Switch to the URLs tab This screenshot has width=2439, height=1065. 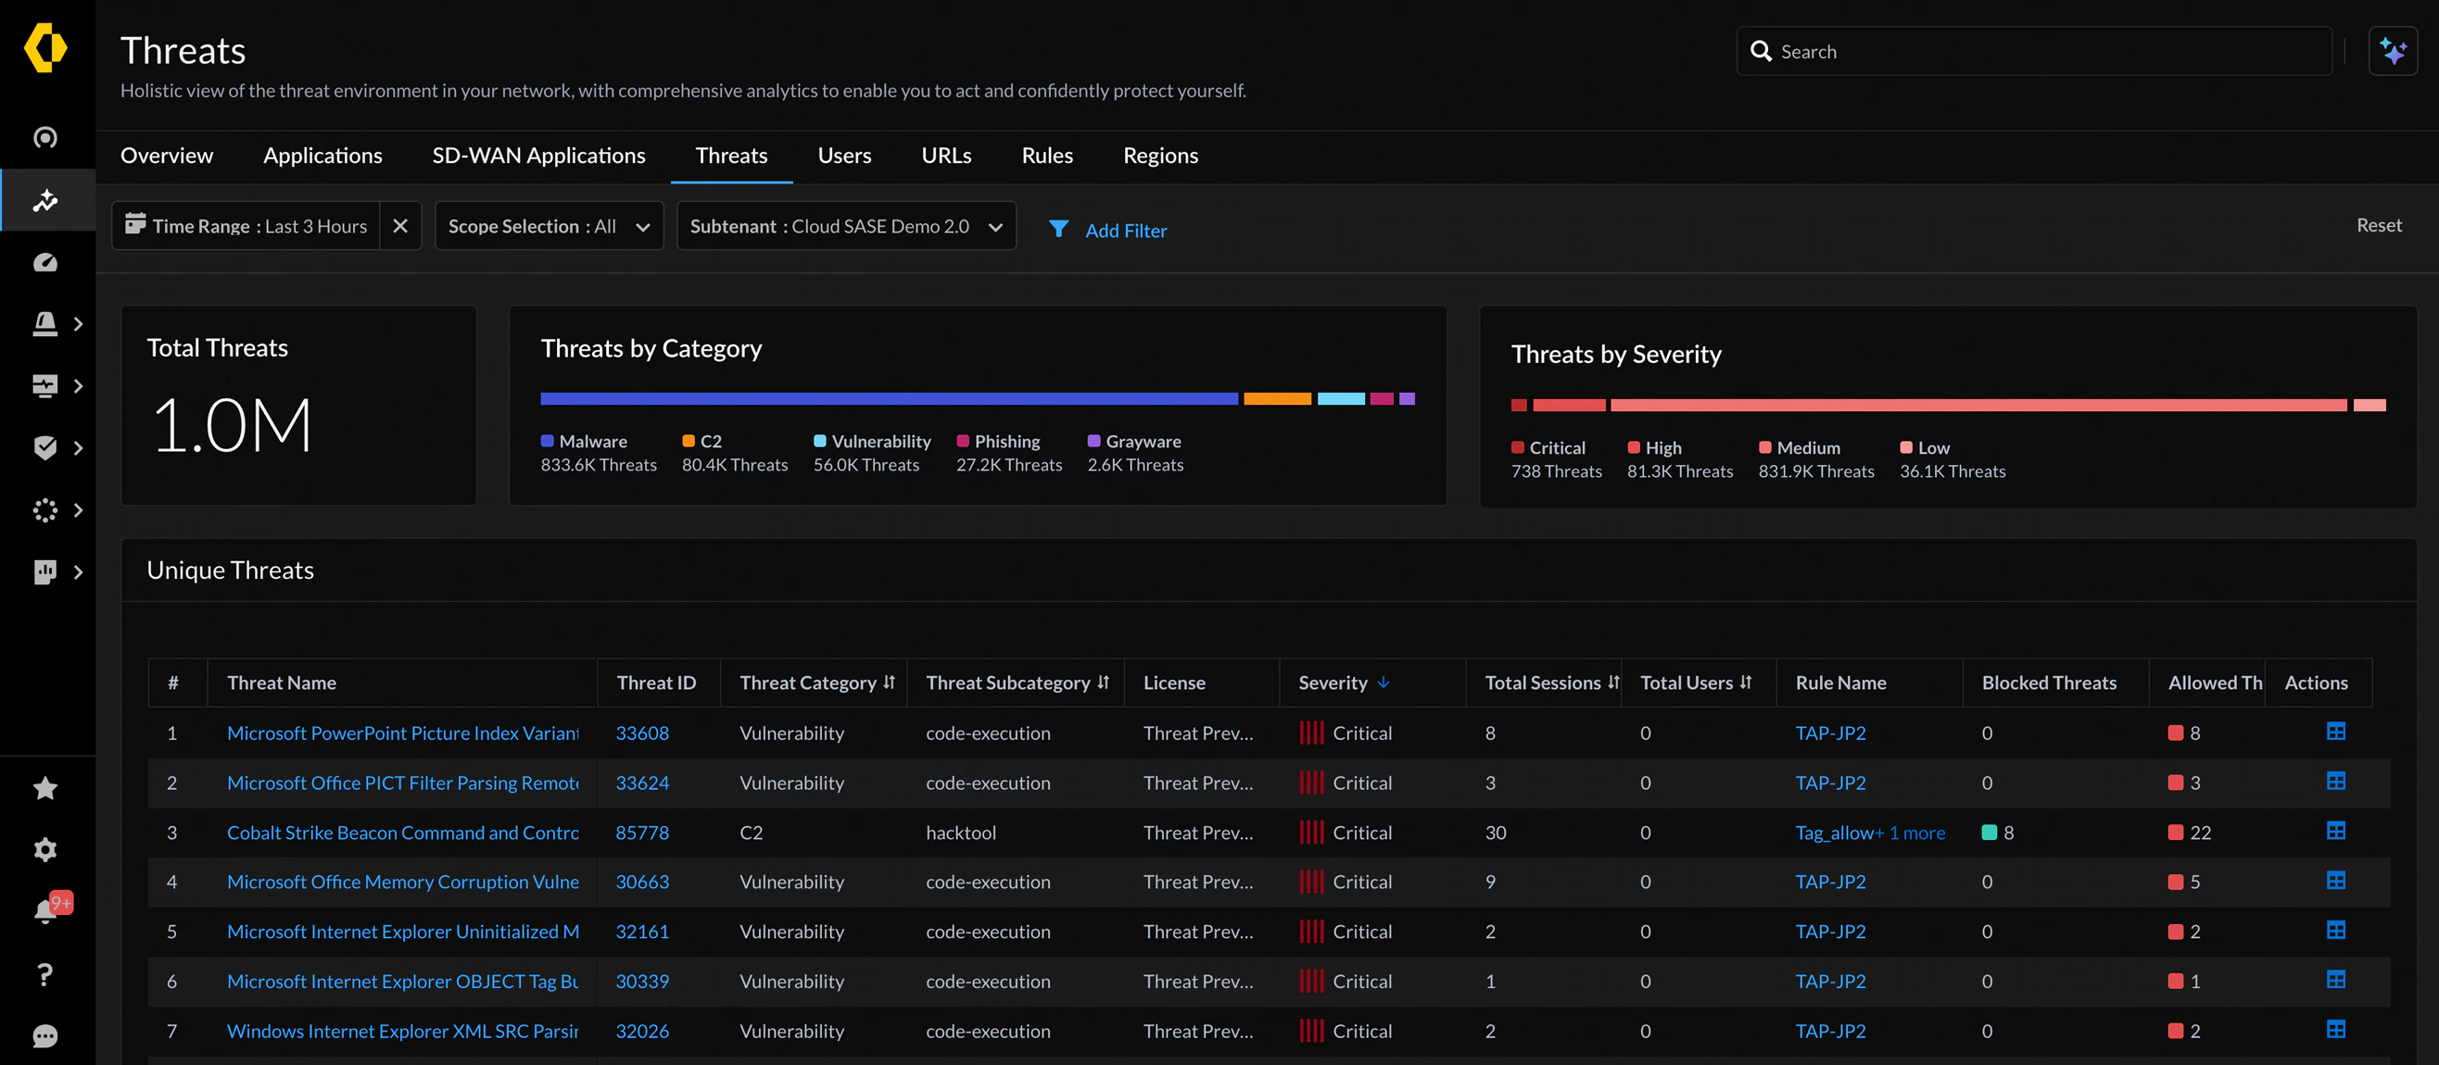946,155
